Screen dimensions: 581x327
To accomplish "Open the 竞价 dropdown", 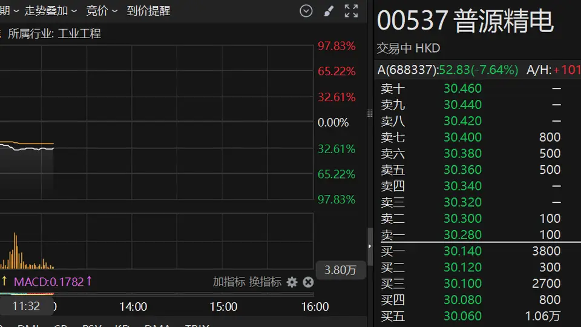I will tap(102, 11).
